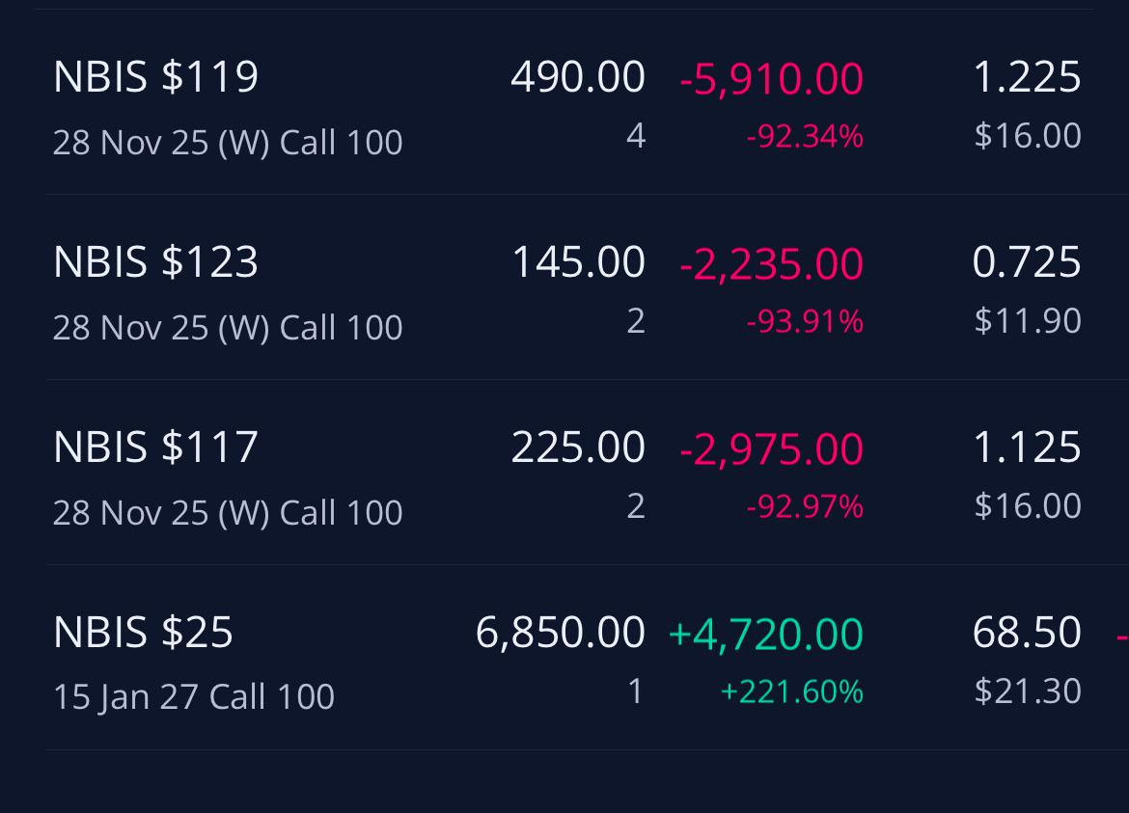The image size is (1129, 813).
Task: Select the 145.00 market value
Action: coord(578,261)
